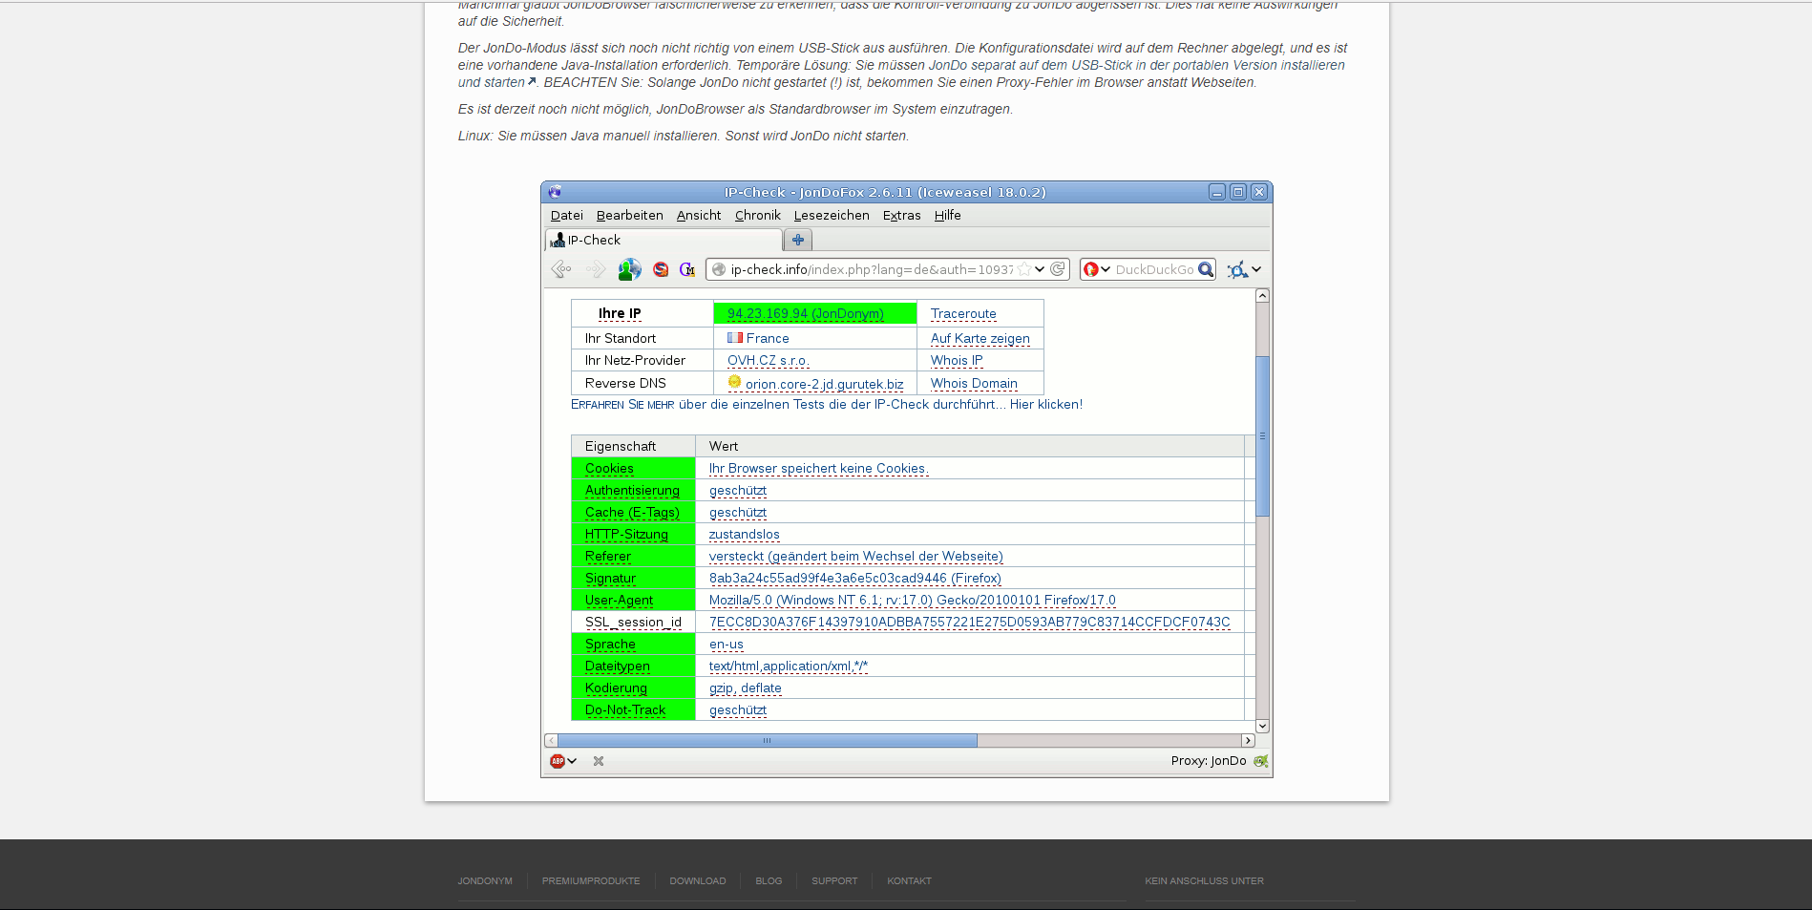Click the bookmark star in address bar

(x=1024, y=269)
